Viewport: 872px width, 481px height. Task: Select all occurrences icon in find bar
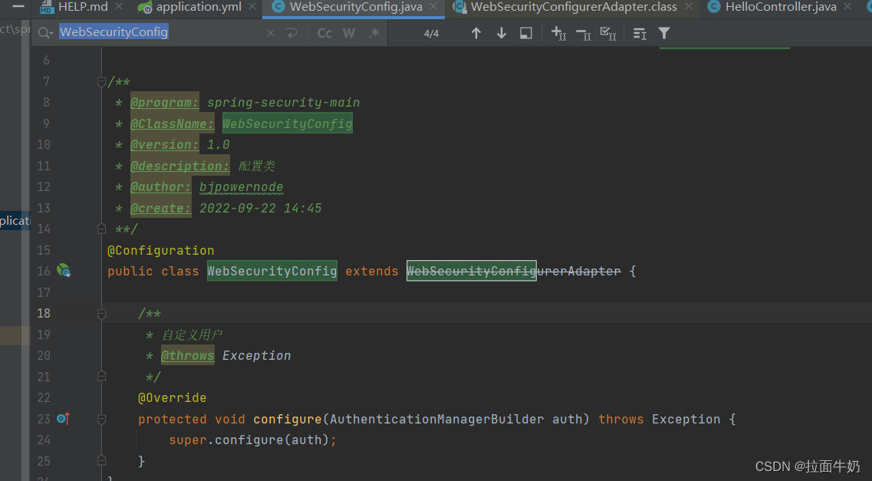[x=608, y=33]
